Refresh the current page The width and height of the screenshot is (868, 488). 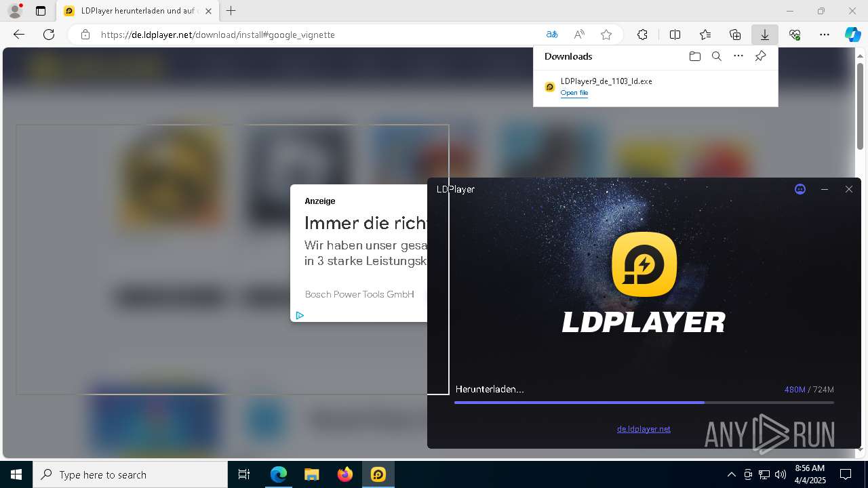click(49, 35)
